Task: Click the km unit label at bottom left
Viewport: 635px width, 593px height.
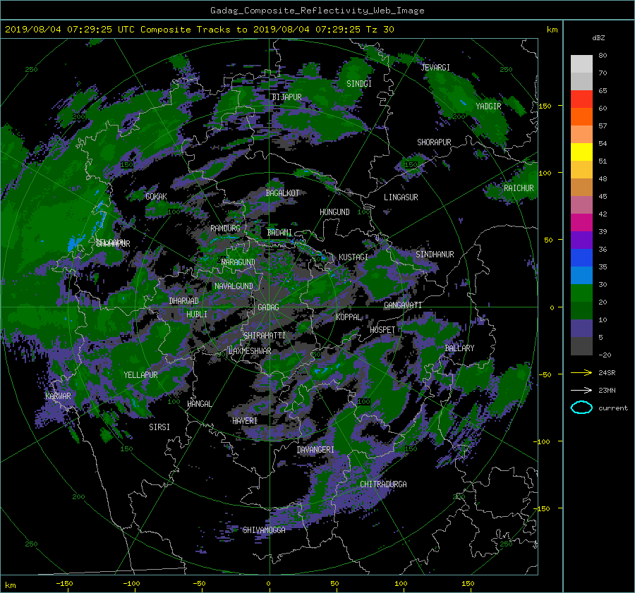Action: (x=10, y=585)
